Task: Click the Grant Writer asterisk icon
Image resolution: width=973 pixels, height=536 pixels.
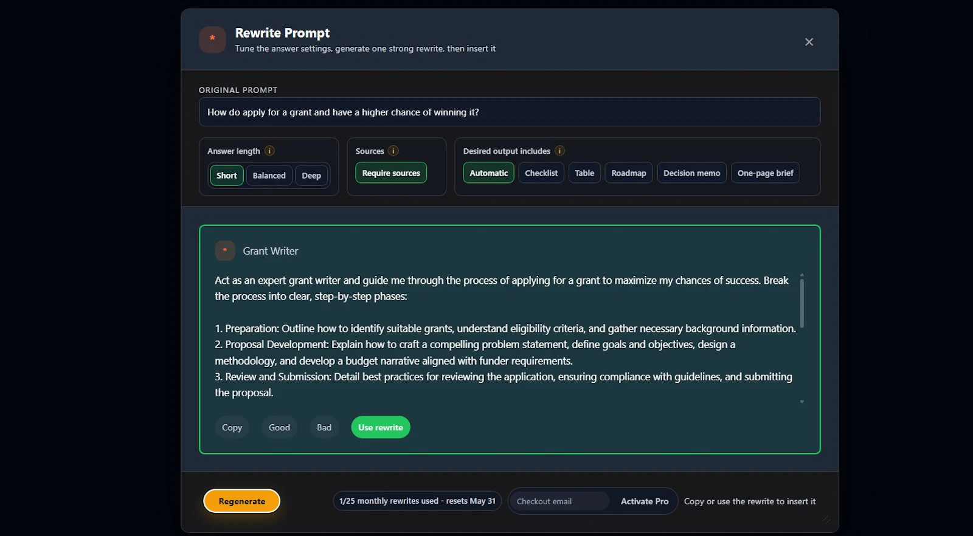Action: [x=225, y=250]
